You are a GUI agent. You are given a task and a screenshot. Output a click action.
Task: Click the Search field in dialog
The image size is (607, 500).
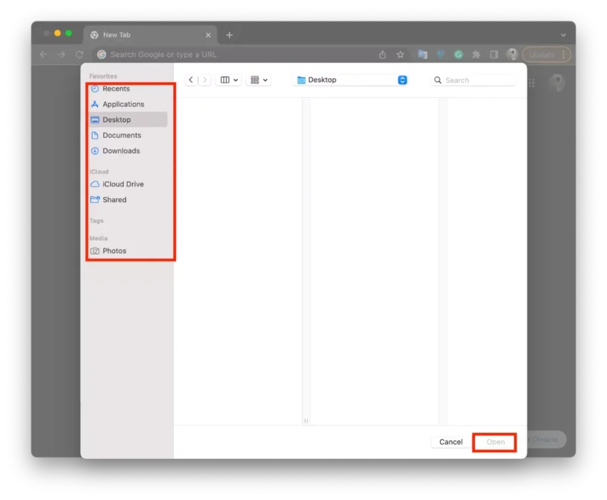(x=473, y=80)
